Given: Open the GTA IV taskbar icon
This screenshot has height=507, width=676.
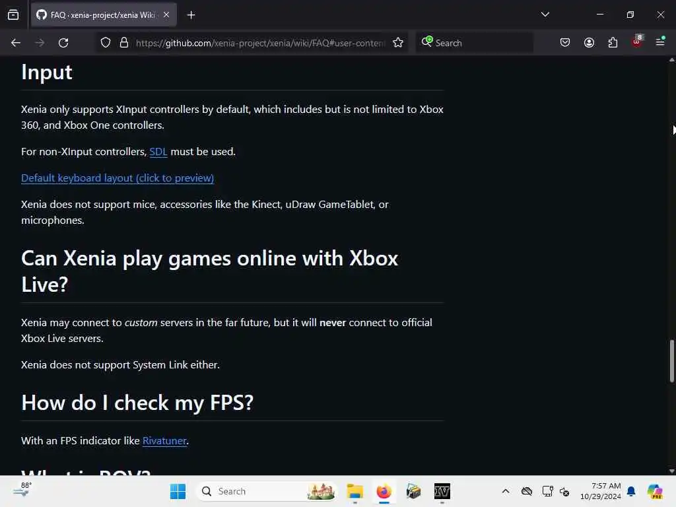Looking at the screenshot, I should [442, 491].
